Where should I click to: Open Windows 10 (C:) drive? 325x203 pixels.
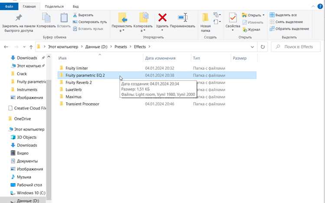coord(31,193)
